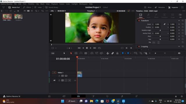Viewport: 186px width, 104px height.
Task: Switch media pool to list view
Action: (x=32, y=11)
